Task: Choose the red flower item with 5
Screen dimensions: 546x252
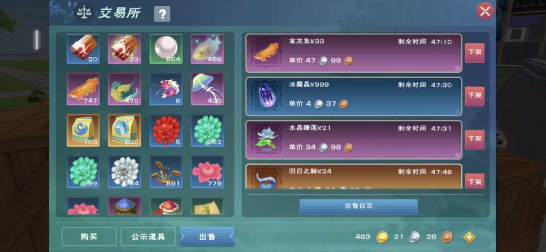Action: tap(166, 131)
